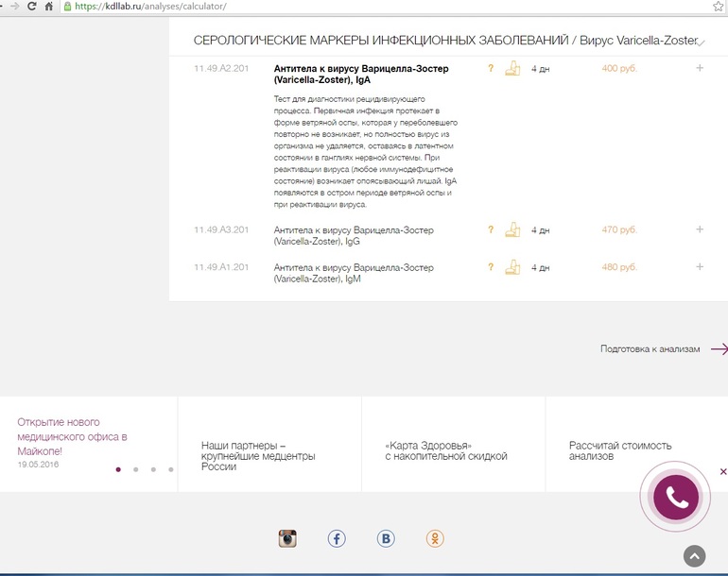This screenshot has width=728, height=576.
Task: Add the 400 руб. IgA test with plus
Action: pos(700,69)
